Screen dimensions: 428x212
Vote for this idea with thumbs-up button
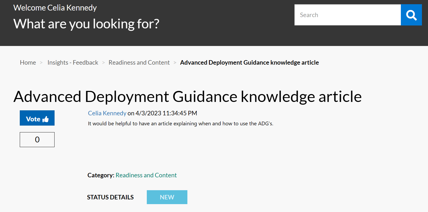pos(37,118)
